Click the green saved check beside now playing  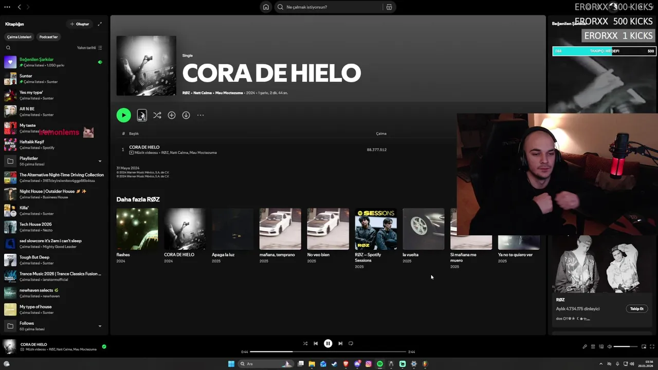pos(104,347)
